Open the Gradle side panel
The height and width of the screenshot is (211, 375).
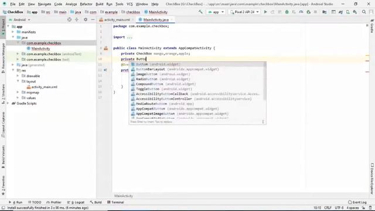(372, 26)
